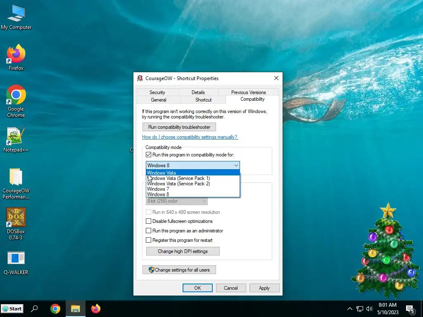
Task: Apply the compatibility changes
Action: (x=264, y=288)
